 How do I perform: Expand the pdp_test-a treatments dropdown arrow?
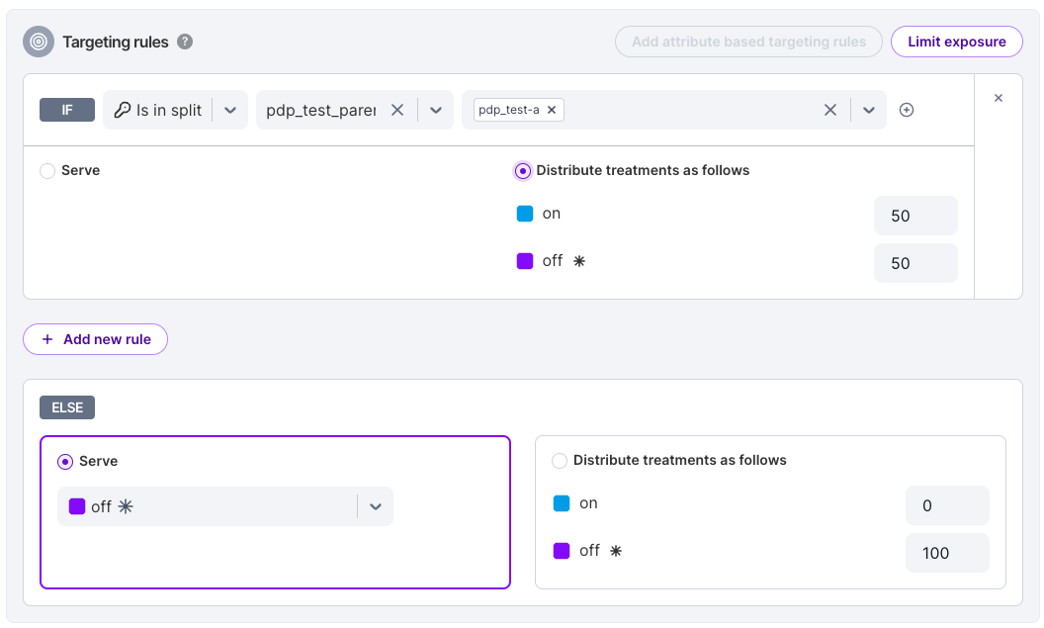(x=869, y=110)
